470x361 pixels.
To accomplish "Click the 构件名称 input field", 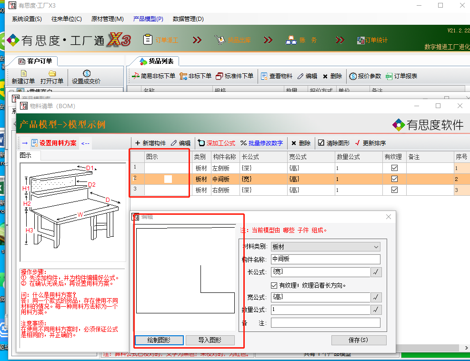I will click(x=326, y=259).
